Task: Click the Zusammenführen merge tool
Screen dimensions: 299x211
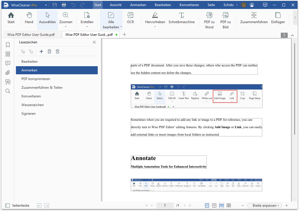Action: 254,18
